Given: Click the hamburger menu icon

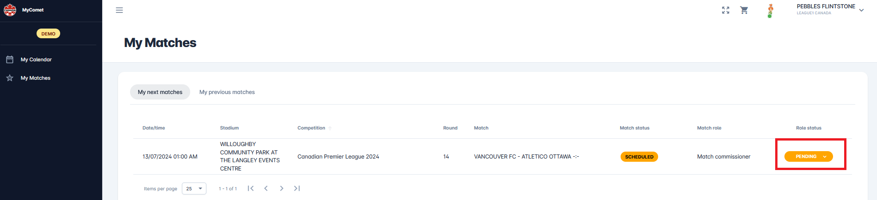Looking at the screenshot, I should (x=119, y=10).
